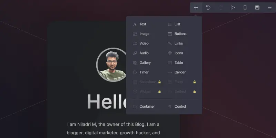Open the hamburger menu icon
Viewport: 276px width, 138px height.
point(269,8)
